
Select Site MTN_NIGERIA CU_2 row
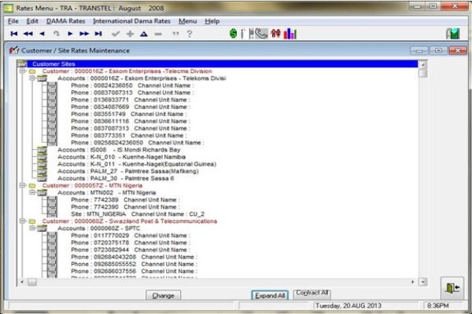(138, 214)
